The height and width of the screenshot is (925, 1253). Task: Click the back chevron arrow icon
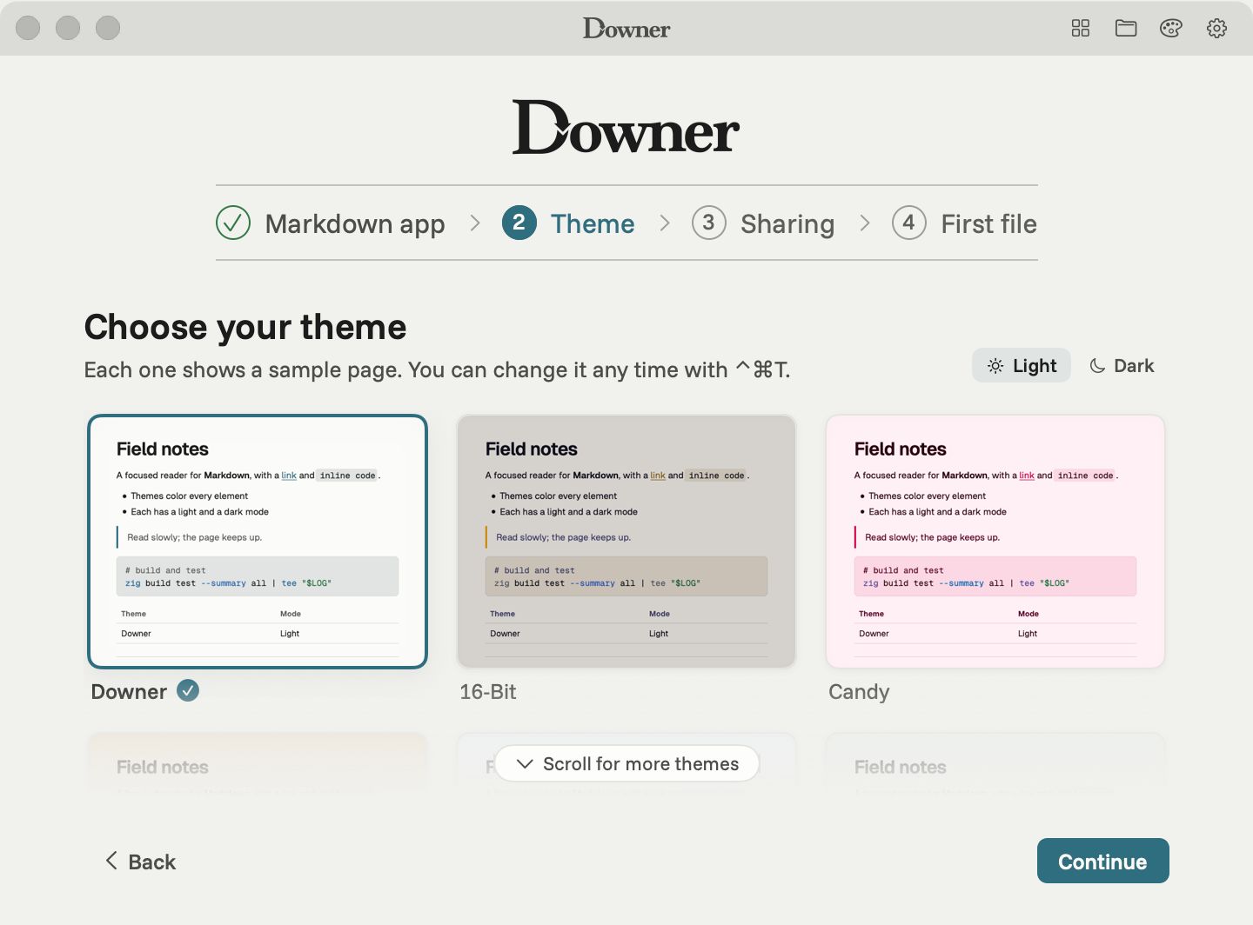coord(111,861)
